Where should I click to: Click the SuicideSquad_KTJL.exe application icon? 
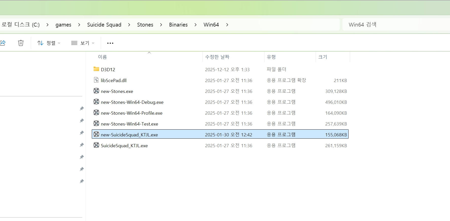[96, 145]
